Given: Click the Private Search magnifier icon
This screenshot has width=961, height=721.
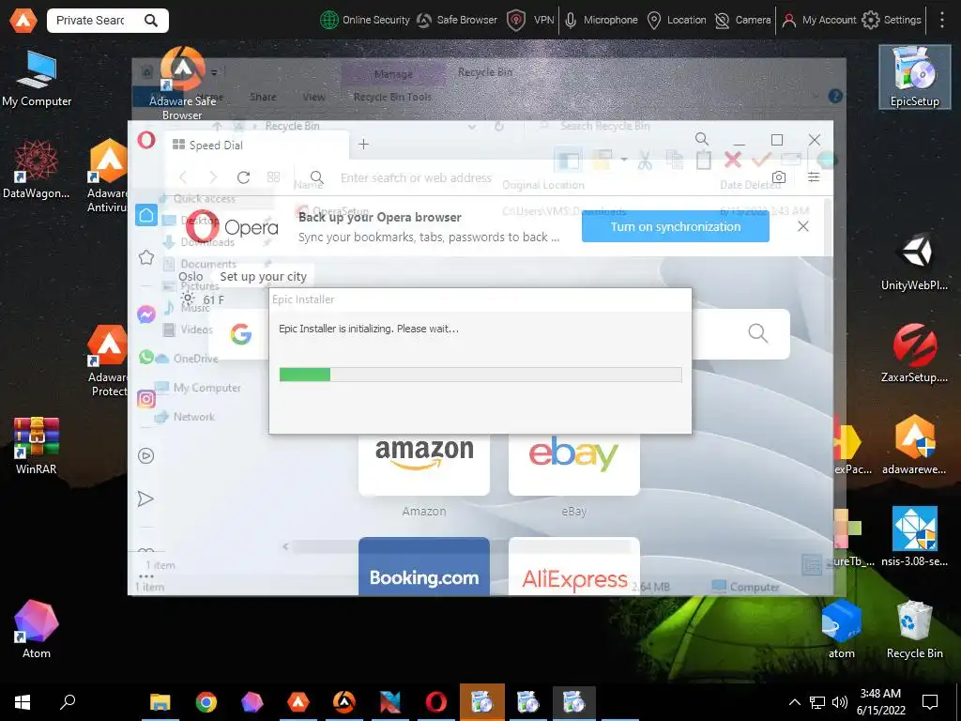Looking at the screenshot, I should [151, 21].
